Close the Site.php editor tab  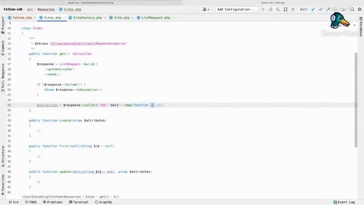pos(133,18)
